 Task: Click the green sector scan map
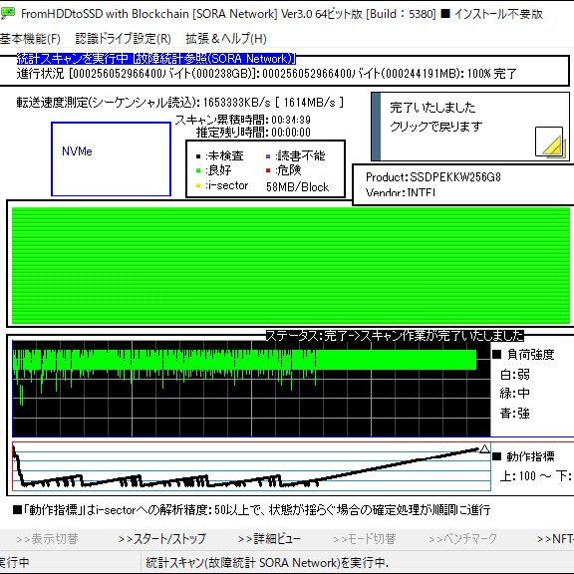click(x=291, y=265)
